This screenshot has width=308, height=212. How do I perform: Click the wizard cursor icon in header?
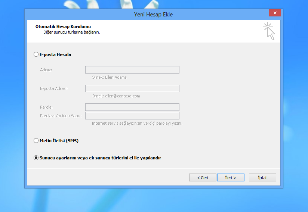pyautogui.click(x=269, y=31)
